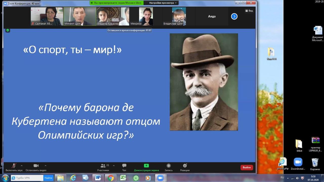Select Михаил Шин video thumbnail

[80, 16]
